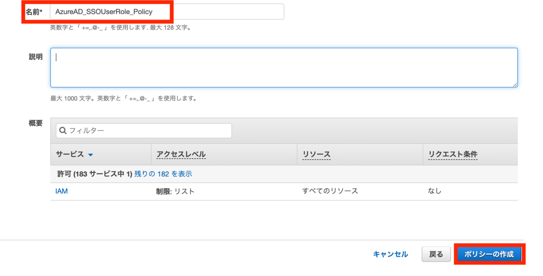Open 残りの 182 を表示 link
543x276 pixels.
[x=163, y=174]
